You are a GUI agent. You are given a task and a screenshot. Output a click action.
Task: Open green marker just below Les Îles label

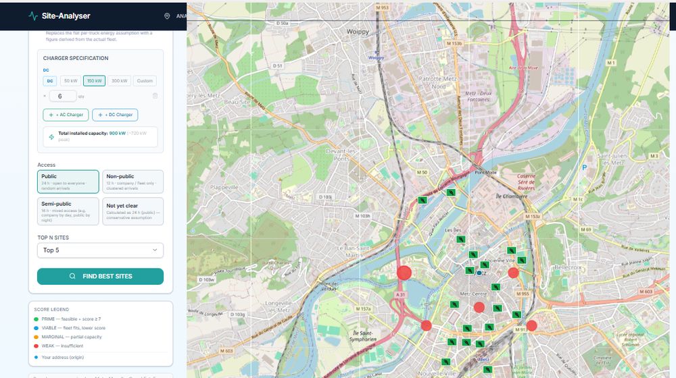pos(461,240)
